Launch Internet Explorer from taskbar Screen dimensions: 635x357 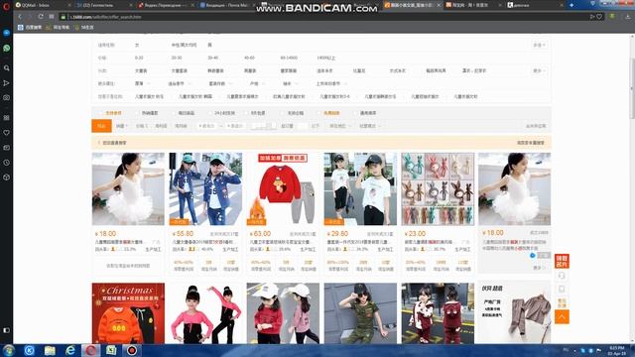click(70, 350)
